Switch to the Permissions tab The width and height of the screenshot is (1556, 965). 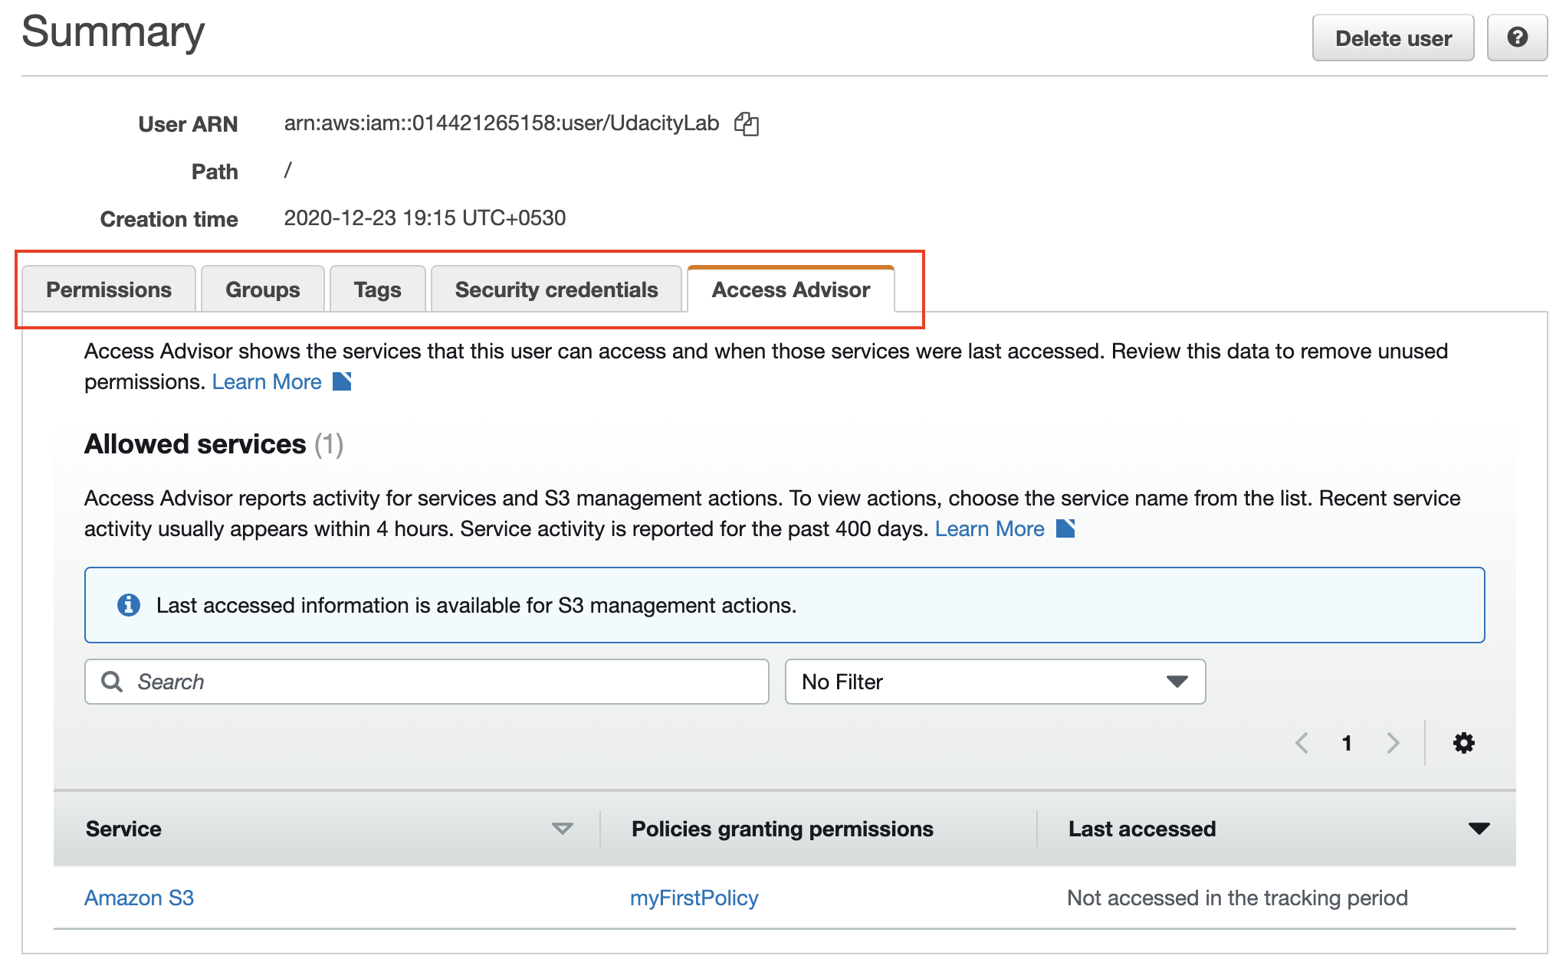click(109, 289)
